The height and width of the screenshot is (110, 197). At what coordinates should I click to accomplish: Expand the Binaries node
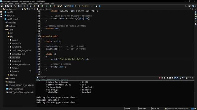click(x=6, y=23)
